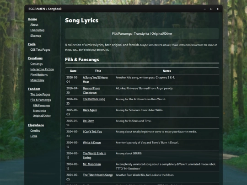Open the About page link
This screenshot has width=247, height=185.
pos(34,25)
